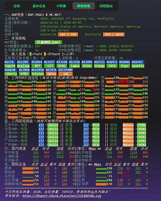Click the Sparkle provider name
Screen dimensions: 161x201
pyautogui.click(x=138, y=66)
